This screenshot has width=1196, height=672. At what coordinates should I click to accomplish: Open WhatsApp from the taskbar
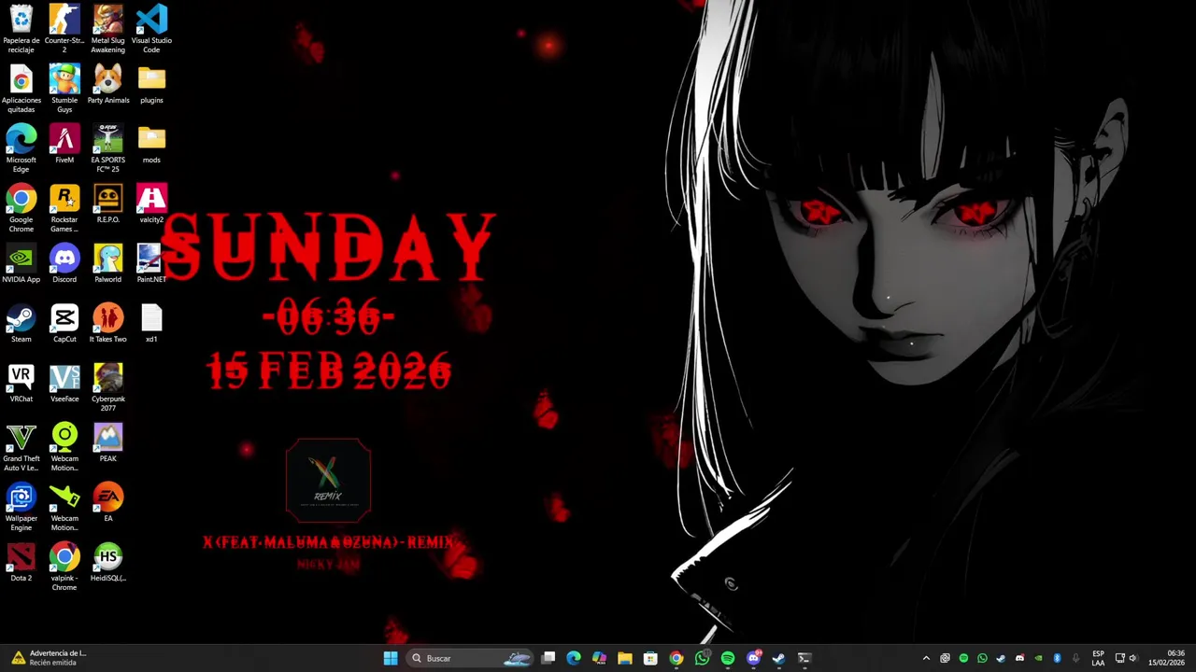coord(702,658)
